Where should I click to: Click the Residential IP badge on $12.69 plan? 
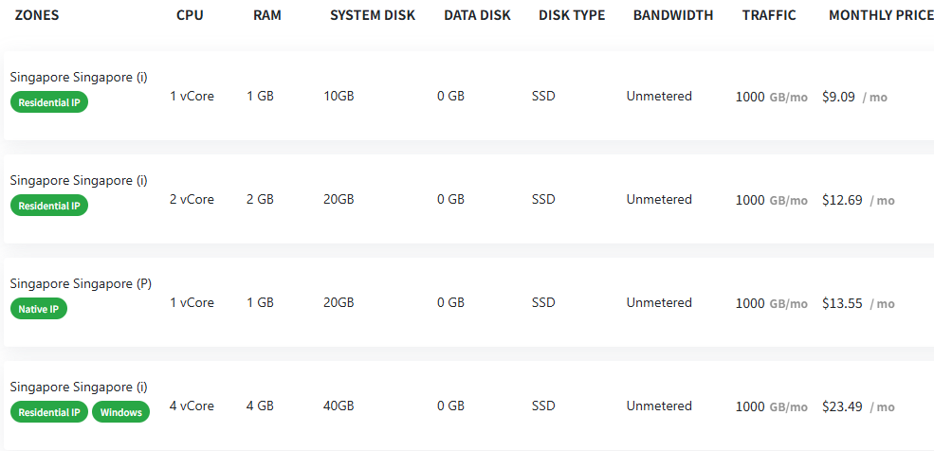coord(49,206)
